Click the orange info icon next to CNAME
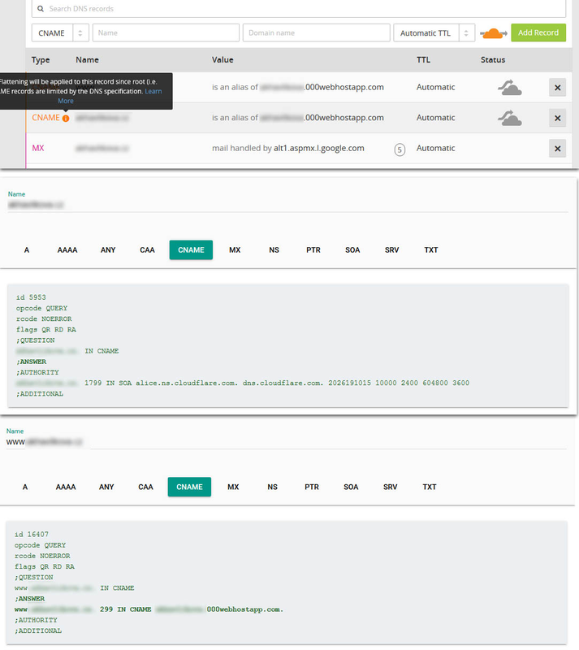579x650 pixels. [x=66, y=119]
